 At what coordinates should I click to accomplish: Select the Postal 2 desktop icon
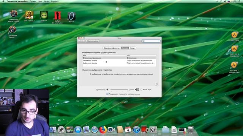tap(12, 32)
